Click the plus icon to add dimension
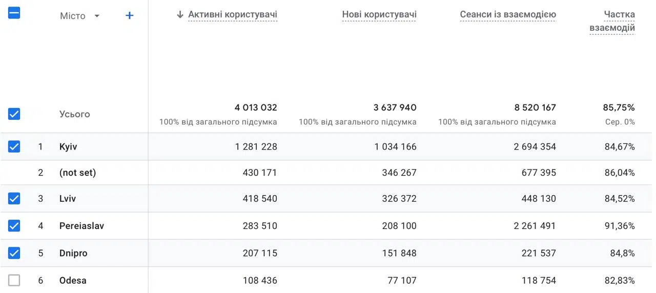This screenshot has height=293, width=656. coord(130,16)
